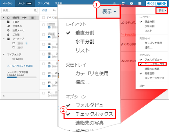Viewport: 169px width, 132px height.
Task: Check the first message's checkbox
Action: [44, 25]
